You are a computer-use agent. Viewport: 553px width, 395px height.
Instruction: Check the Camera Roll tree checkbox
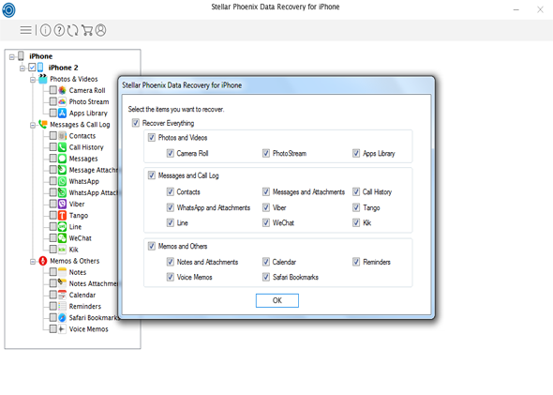[x=52, y=90]
